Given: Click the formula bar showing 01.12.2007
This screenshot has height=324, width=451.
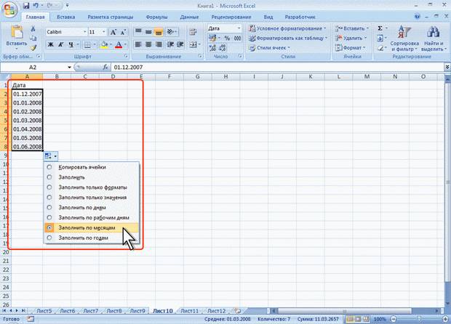Looking at the screenshot, I should 276,66.
